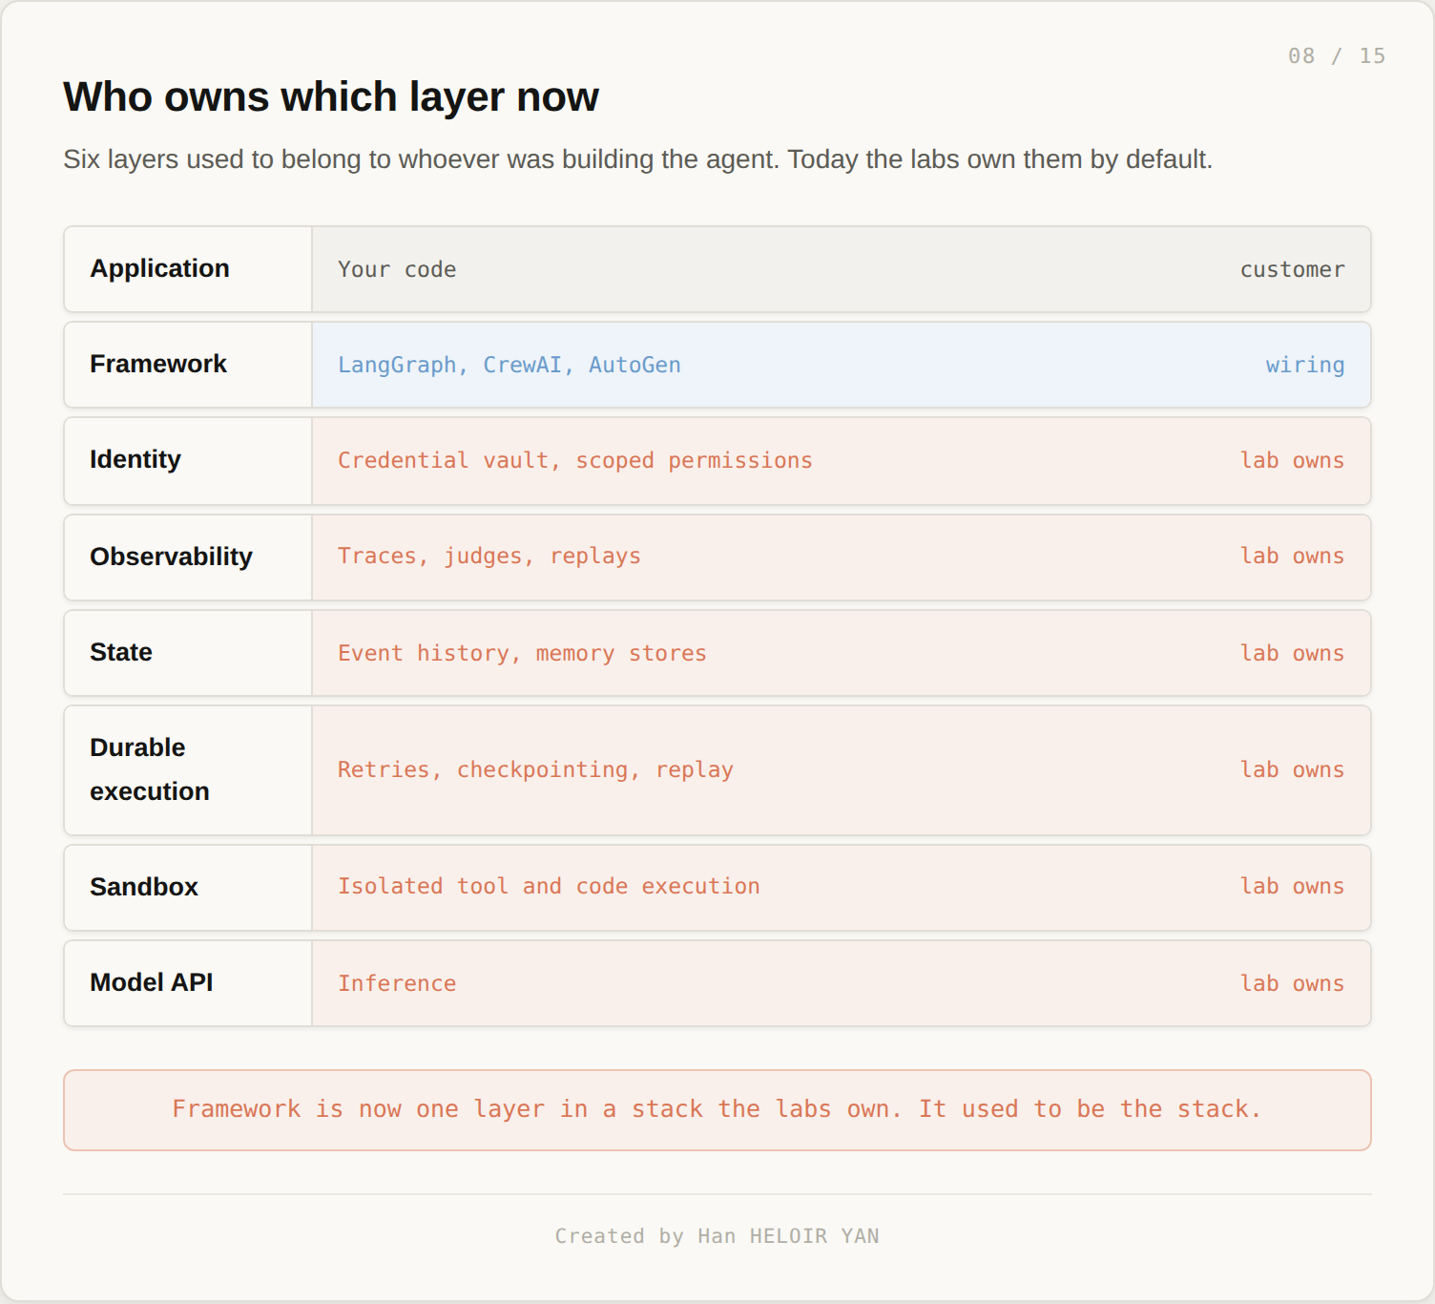Click 'lab owns' in Durable execution row
The height and width of the screenshot is (1304, 1435).
pos(1292,769)
